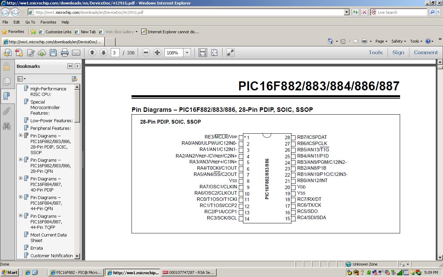This screenshot has width=443, height=277.
Task: Open the Sign pane
Action: 398,53
